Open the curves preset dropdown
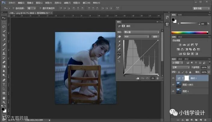 [x=141, y=32]
